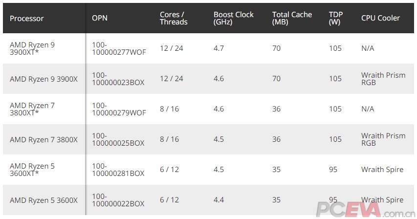
Task: Click the AMD Ryzen 9 3900X name
Action: pos(44,79)
